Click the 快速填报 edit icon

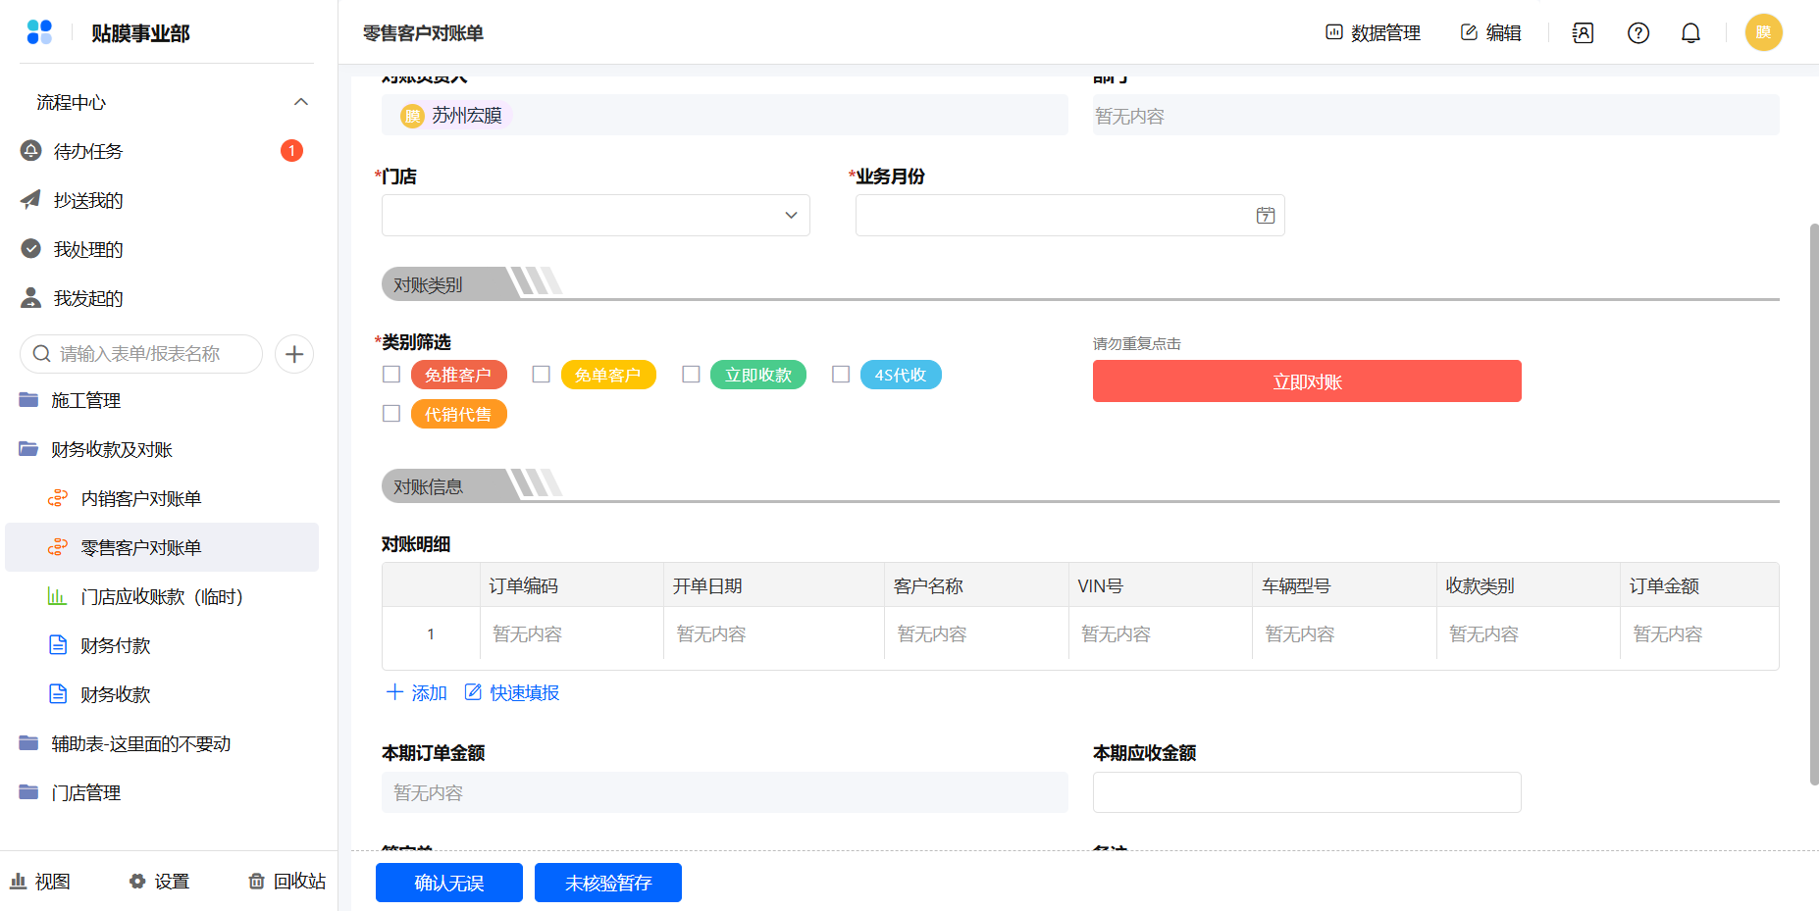click(473, 692)
